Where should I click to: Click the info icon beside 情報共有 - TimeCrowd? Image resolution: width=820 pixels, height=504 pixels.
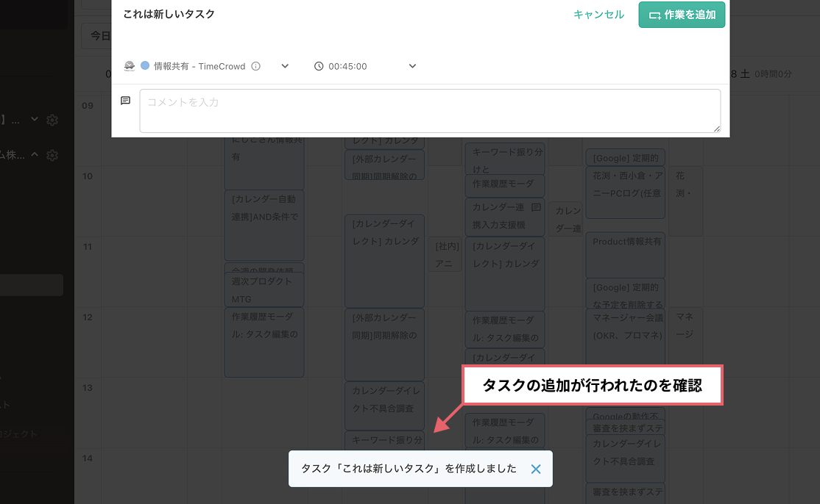coord(255,65)
